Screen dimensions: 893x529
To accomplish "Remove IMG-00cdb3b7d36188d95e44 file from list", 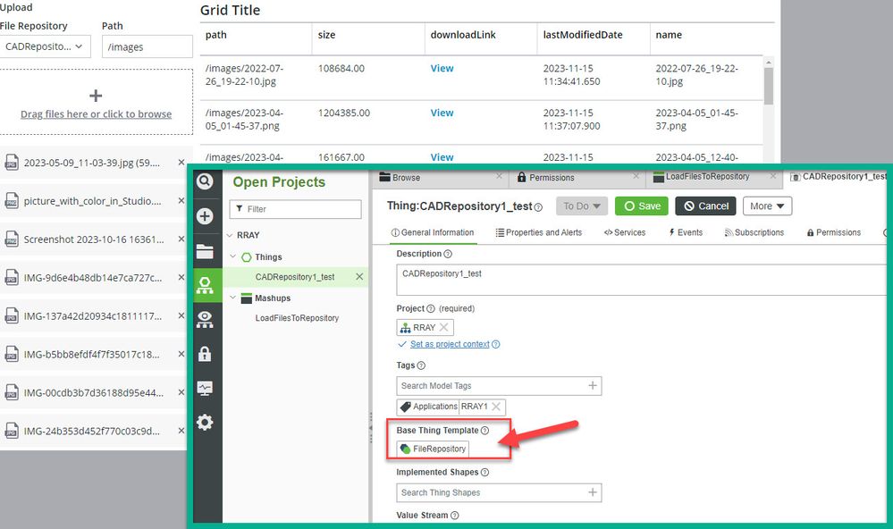I will (x=181, y=392).
